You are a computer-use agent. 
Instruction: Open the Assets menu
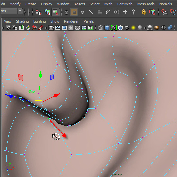[80, 4]
